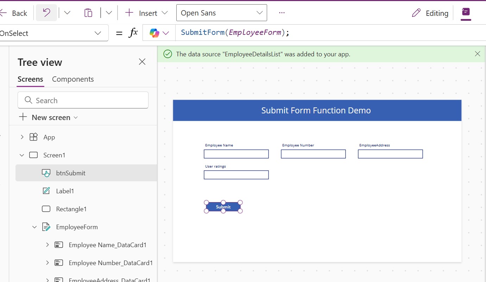Click the Paste clipboard icon
This screenshot has width=486, height=282.
pyautogui.click(x=88, y=13)
